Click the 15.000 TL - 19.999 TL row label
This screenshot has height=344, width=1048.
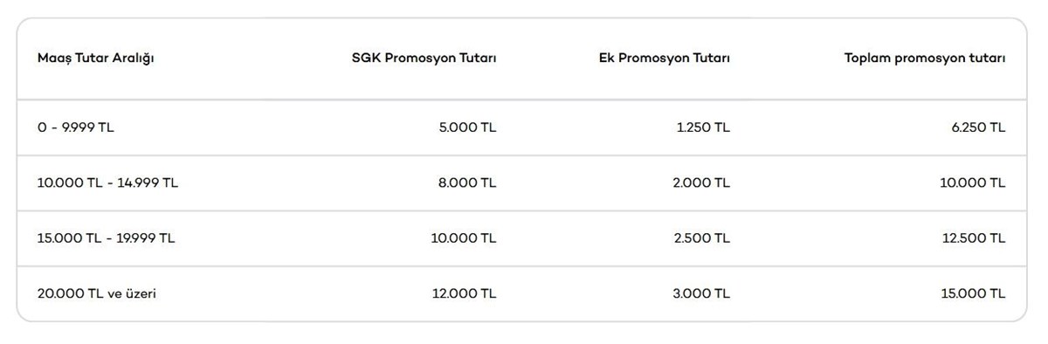pyautogui.click(x=107, y=238)
